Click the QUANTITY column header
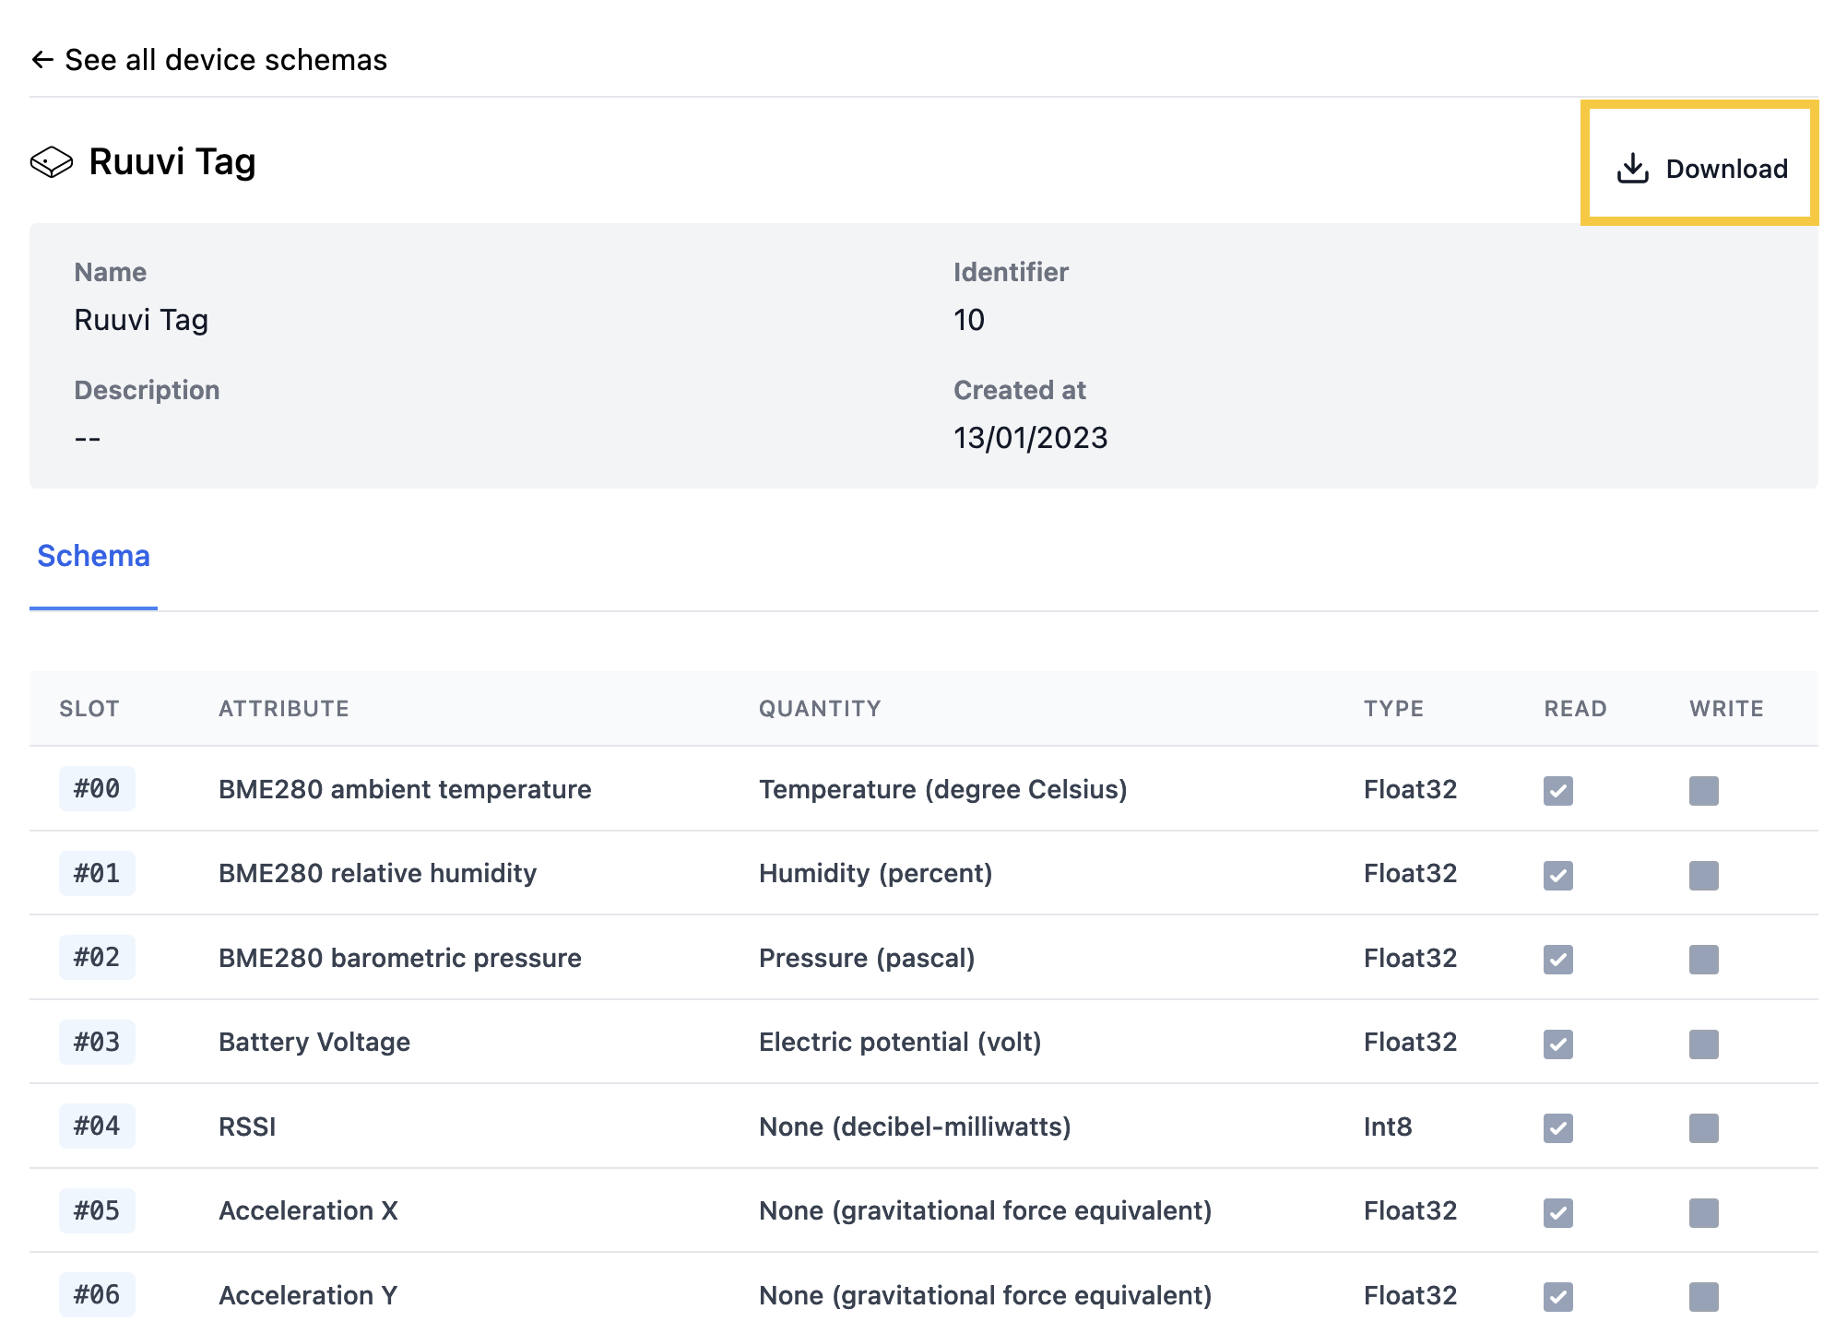The image size is (1835, 1333). pos(820,709)
